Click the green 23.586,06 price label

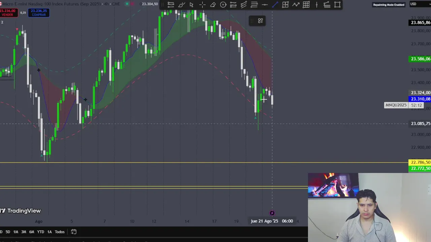420,59
